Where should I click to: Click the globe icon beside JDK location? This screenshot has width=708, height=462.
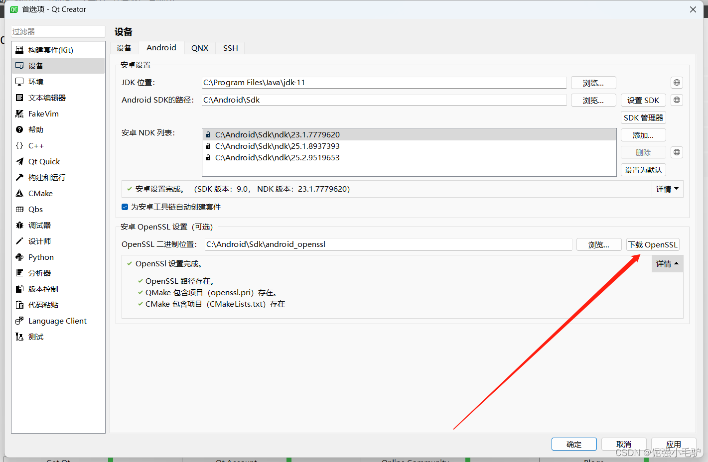pyautogui.click(x=677, y=83)
